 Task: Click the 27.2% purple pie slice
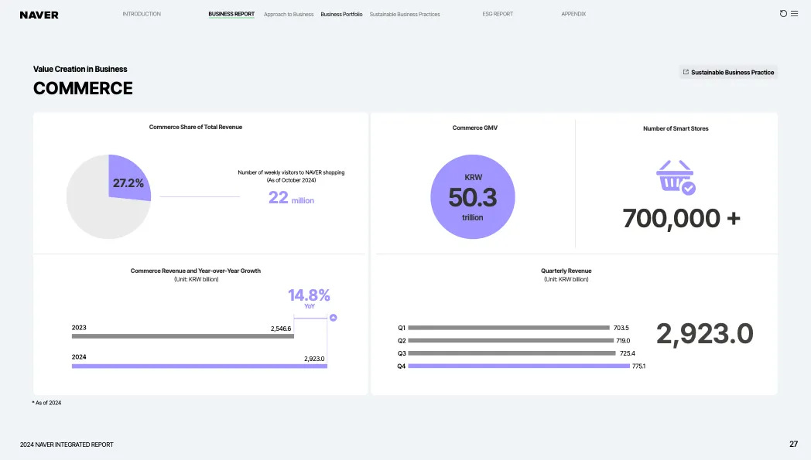(127, 179)
